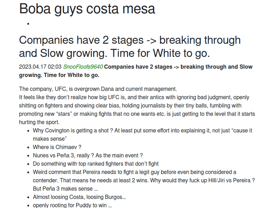The width and height of the screenshot is (277, 208).
Task: Click the "Almost loosing Costa, loosing Burgos" bullet
Action: [79, 197]
